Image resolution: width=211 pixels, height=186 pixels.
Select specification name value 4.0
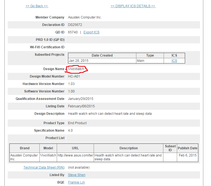click(70, 131)
